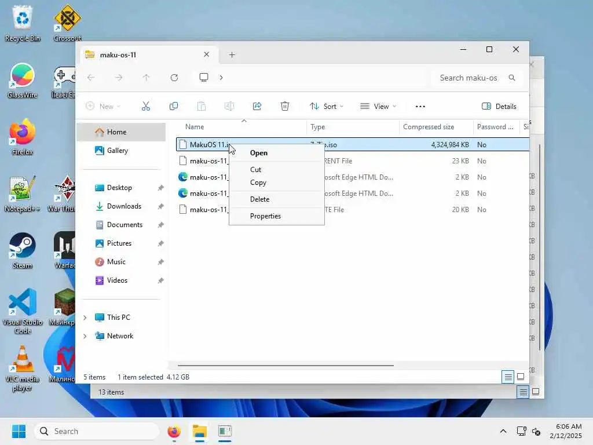Click the Share icon in toolbar
Image resolution: width=593 pixels, height=445 pixels.
coord(257,107)
